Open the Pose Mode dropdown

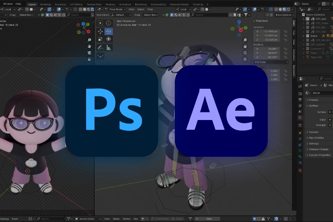pos(115,9)
